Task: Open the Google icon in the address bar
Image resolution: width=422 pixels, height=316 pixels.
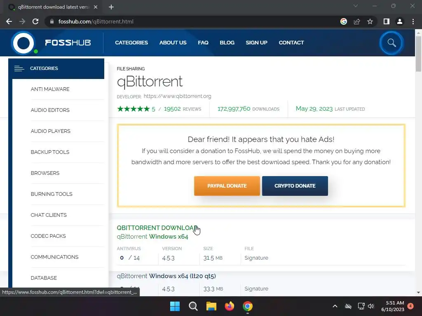Action: 344,21
